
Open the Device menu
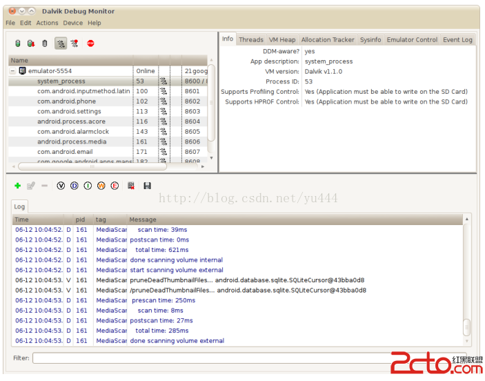point(73,23)
